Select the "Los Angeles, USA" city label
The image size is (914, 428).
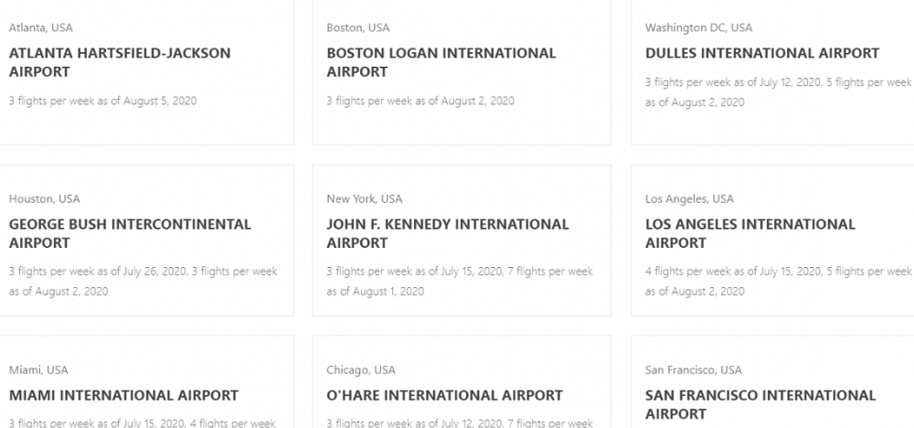(x=689, y=198)
